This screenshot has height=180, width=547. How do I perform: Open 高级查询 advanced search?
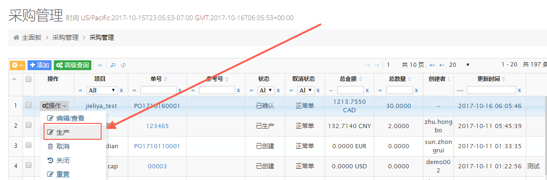[x=72, y=65]
